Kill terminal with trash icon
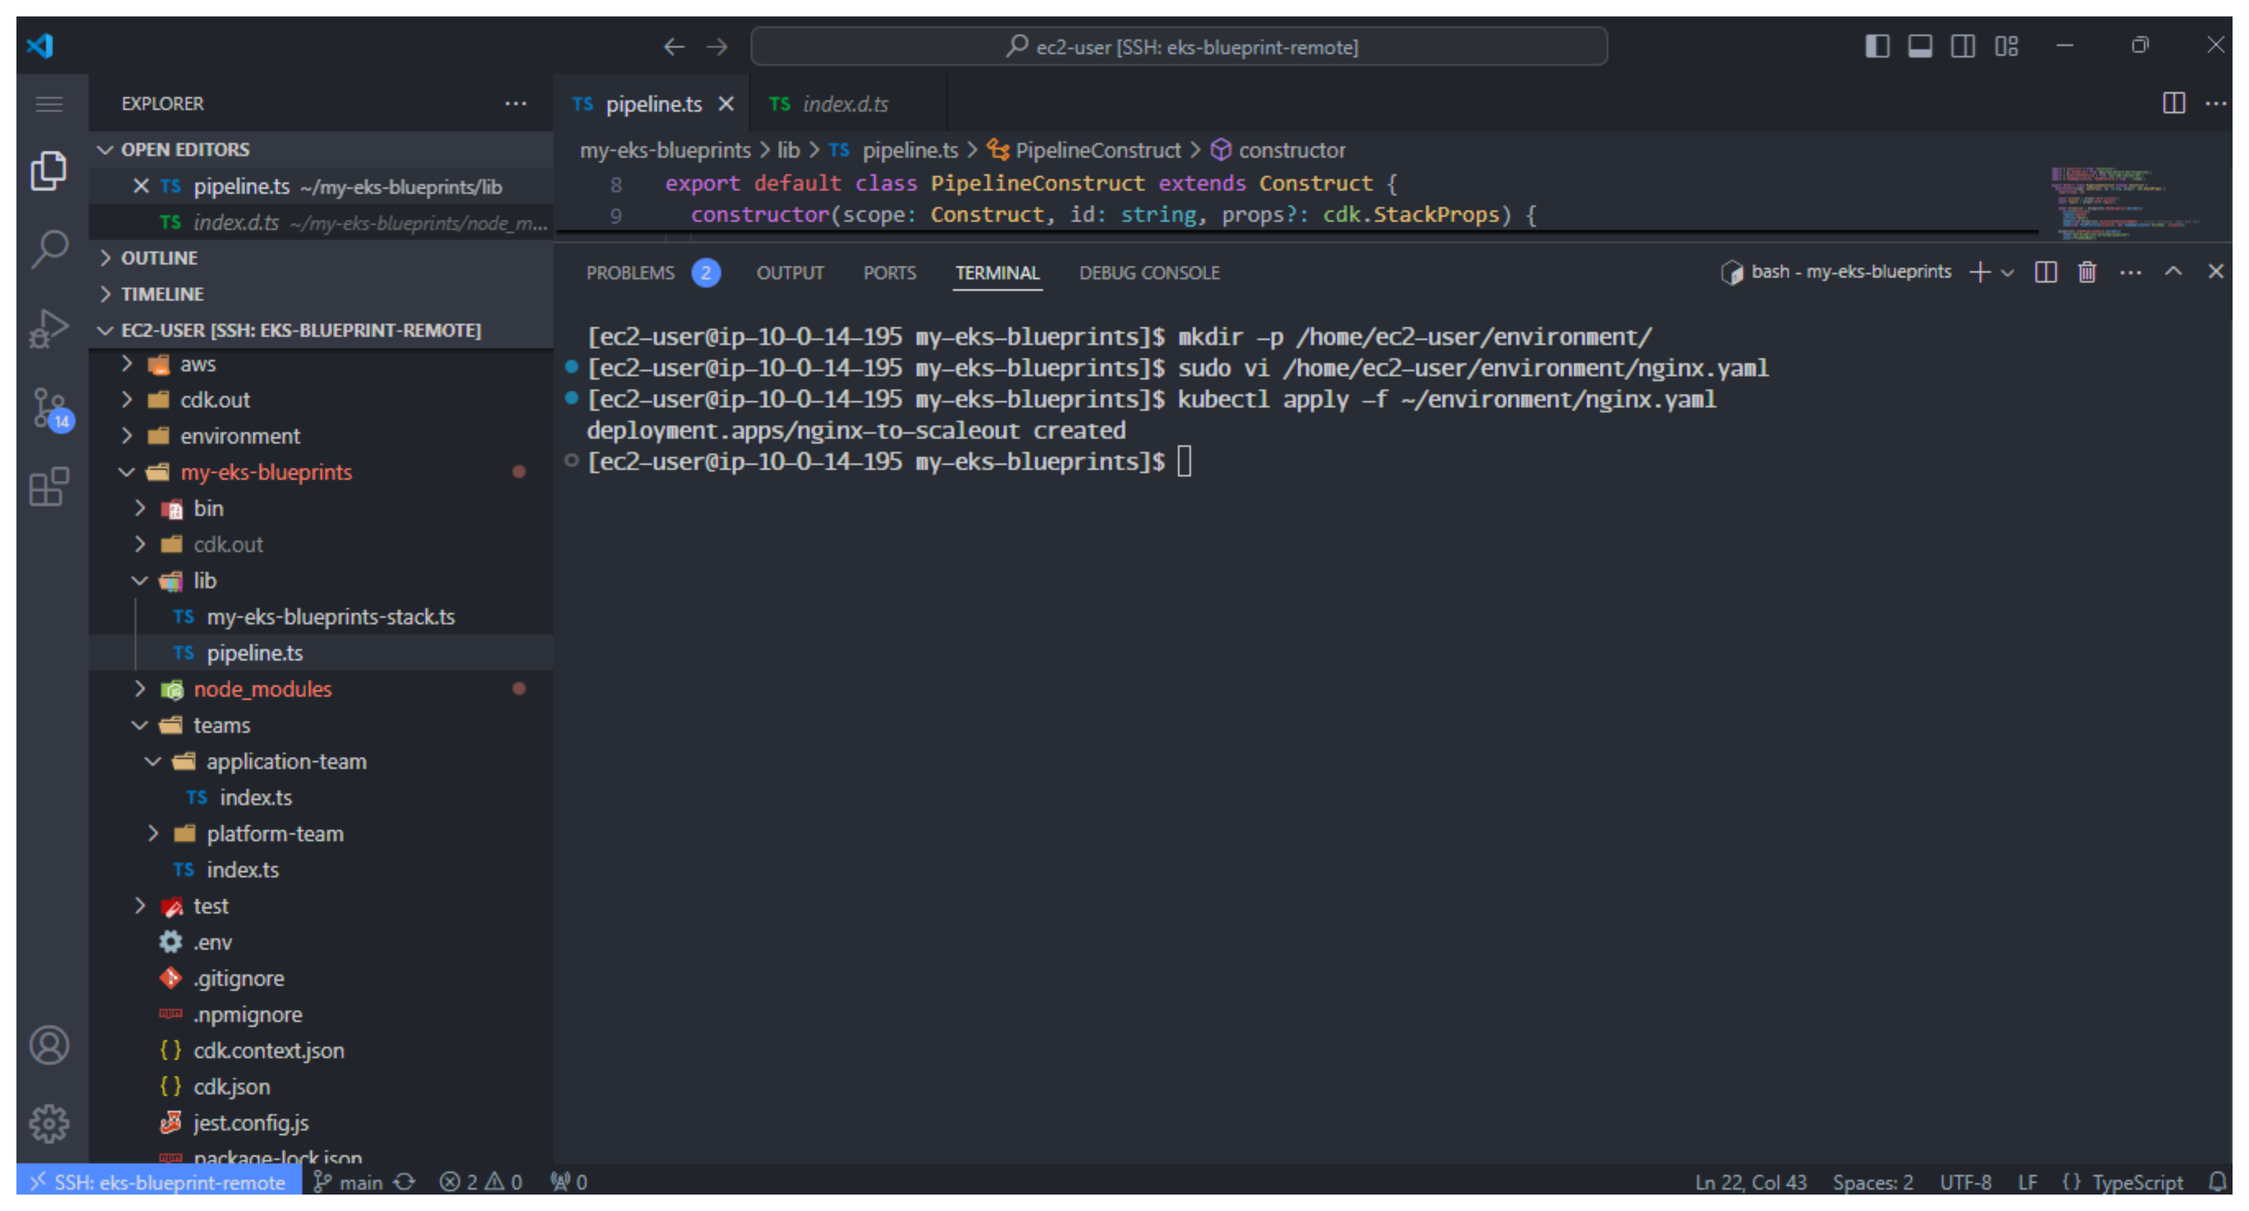2249x1211 pixels. (2087, 272)
